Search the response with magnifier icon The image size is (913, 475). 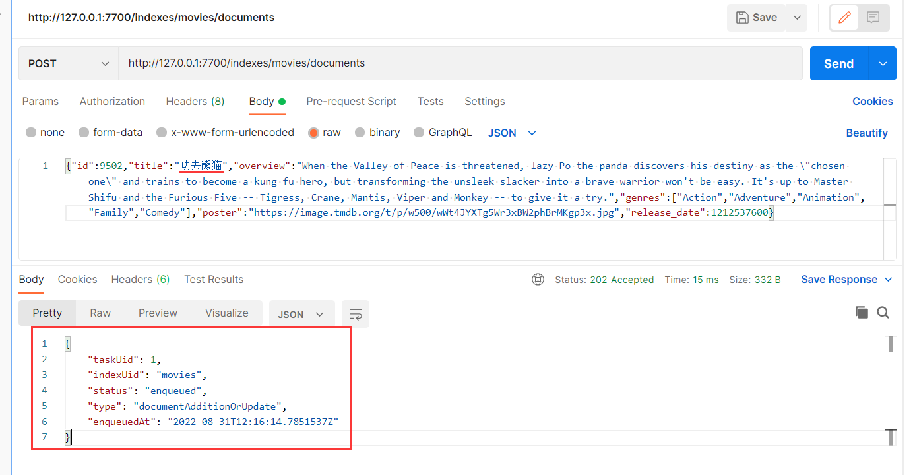pos(883,313)
